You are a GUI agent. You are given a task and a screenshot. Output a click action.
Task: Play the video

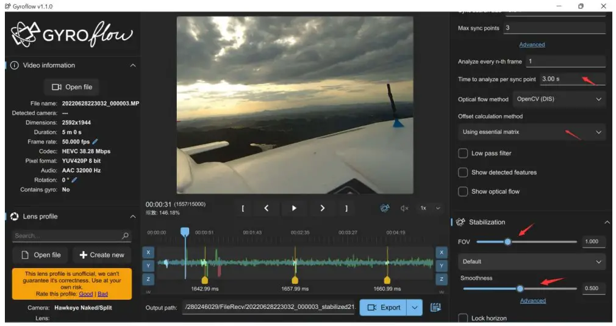294,208
